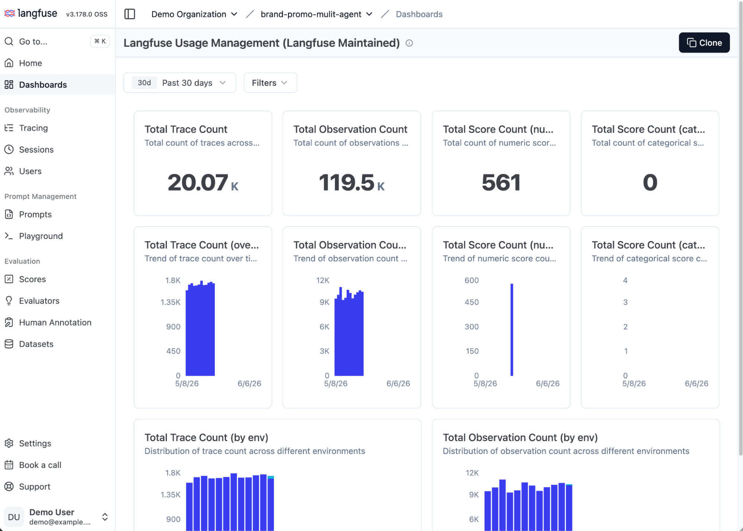The width and height of the screenshot is (743, 531).
Task: Click Support in the sidebar
Action: [57, 486]
